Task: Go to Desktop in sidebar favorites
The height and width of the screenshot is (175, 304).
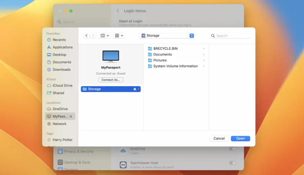Action: click(59, 55)
